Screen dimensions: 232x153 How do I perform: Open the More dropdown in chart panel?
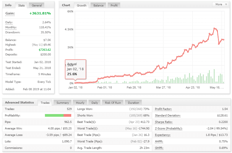click(x=220, y=4)
